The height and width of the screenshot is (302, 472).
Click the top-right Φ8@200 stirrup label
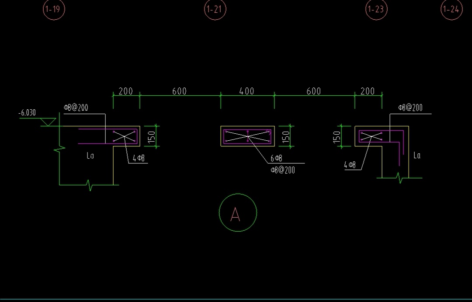[x=410, y=108]
